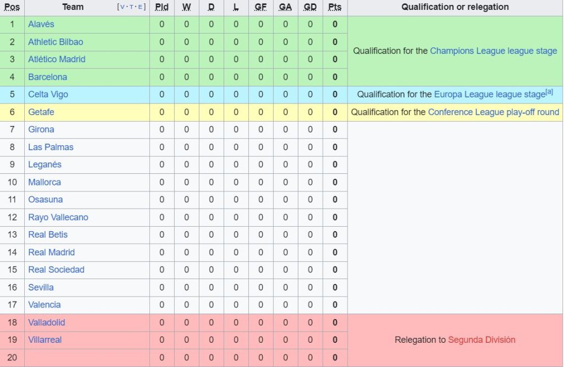The width and height of the screenshot is (564, 367).
Task: Open the Real Madrid team page
Action: 51,253
